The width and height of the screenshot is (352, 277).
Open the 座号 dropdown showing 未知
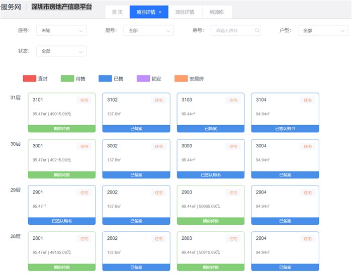(x=61, y=31)
